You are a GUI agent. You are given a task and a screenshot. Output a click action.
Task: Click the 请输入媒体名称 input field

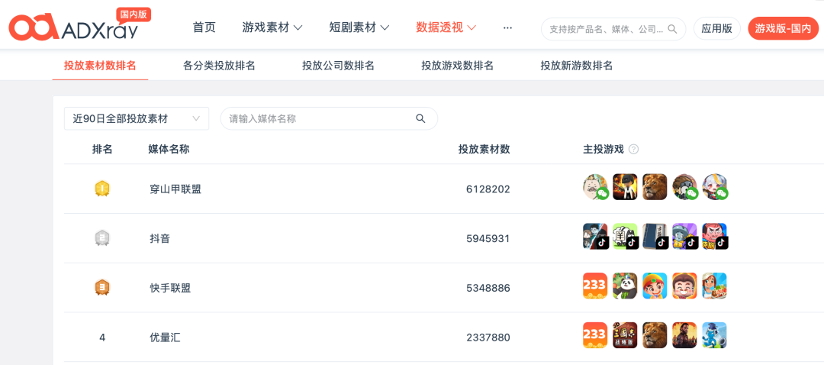click(329, 118)
